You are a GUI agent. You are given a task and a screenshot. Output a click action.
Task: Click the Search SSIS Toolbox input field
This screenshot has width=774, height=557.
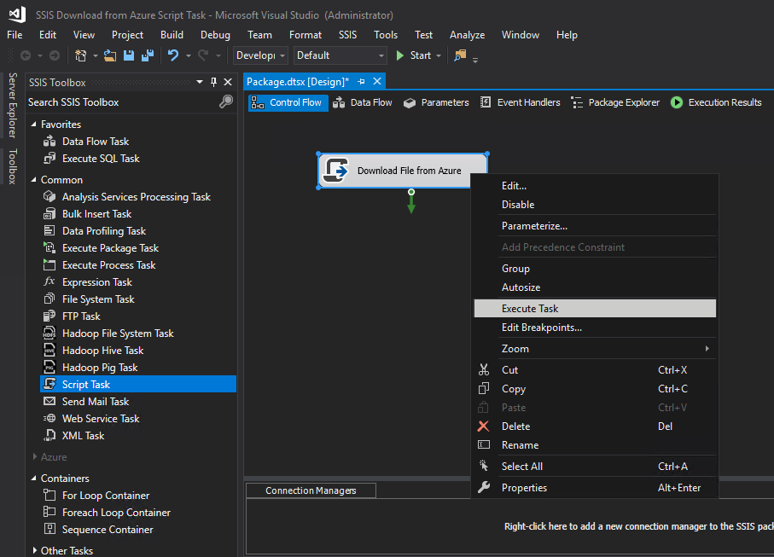122,102
